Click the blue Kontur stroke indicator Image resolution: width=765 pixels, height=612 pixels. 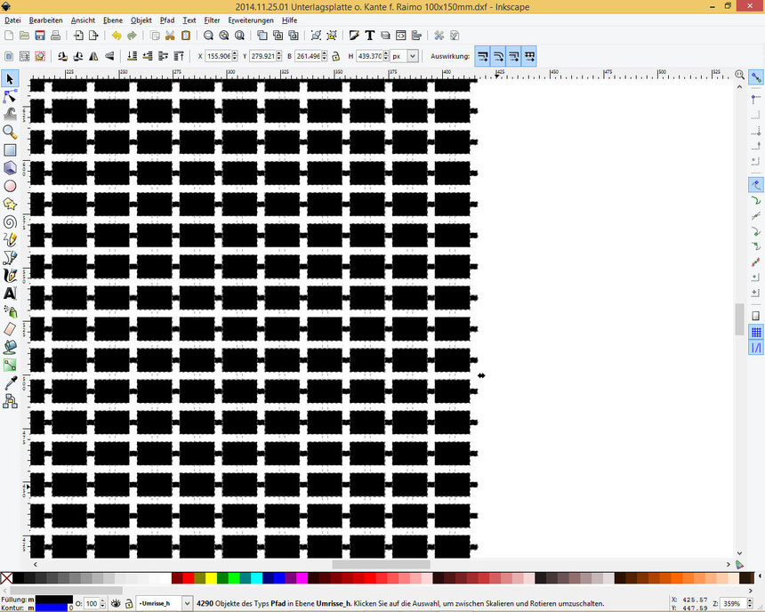51,608
